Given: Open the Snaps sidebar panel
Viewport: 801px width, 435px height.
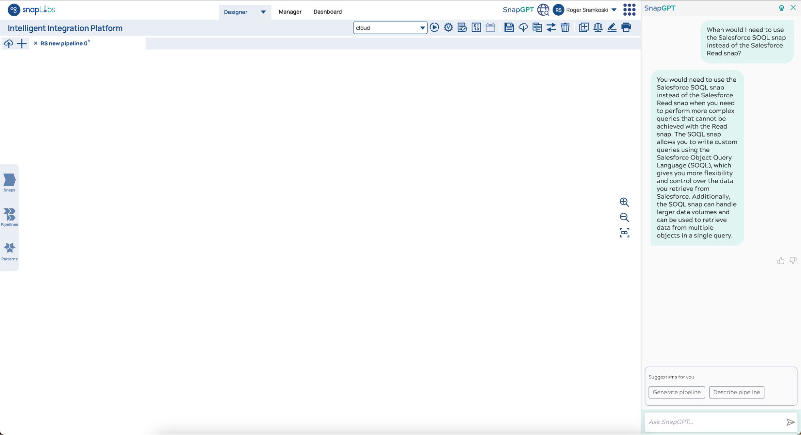Looking at the screenshot, I should coord(9,183).
